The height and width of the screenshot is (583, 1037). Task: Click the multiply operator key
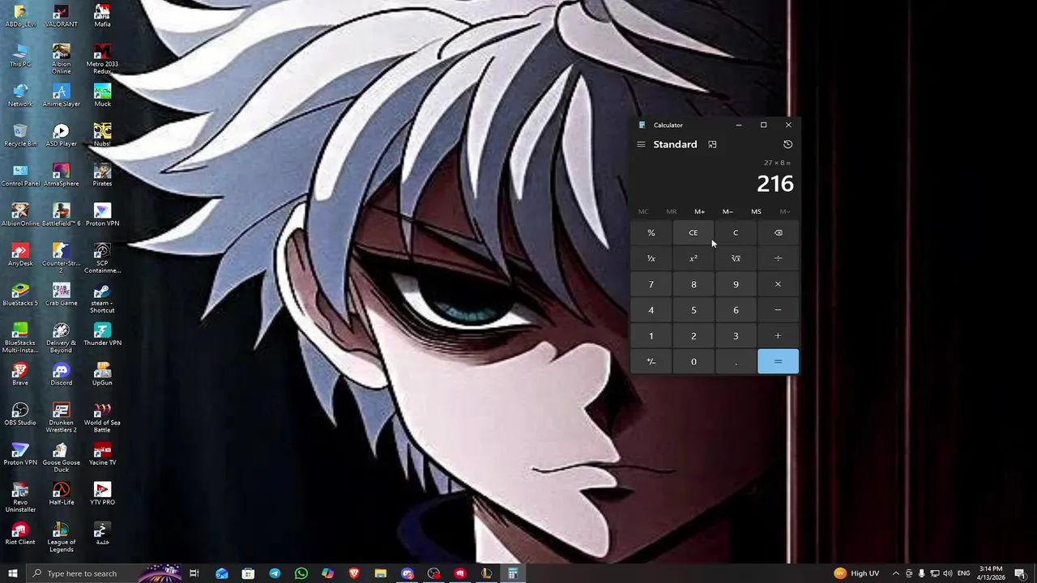(x=778, y=284)
